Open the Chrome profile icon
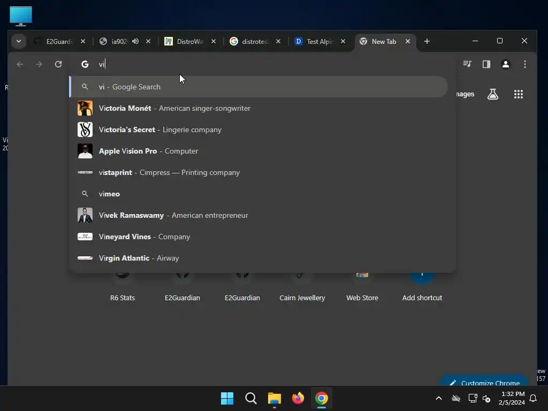The width and height of the screenshot is (548, 411). tap(505, 64)
